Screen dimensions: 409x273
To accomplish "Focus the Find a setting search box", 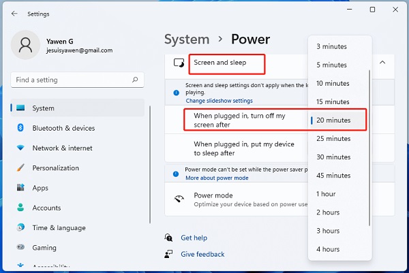I will point(77,80).
